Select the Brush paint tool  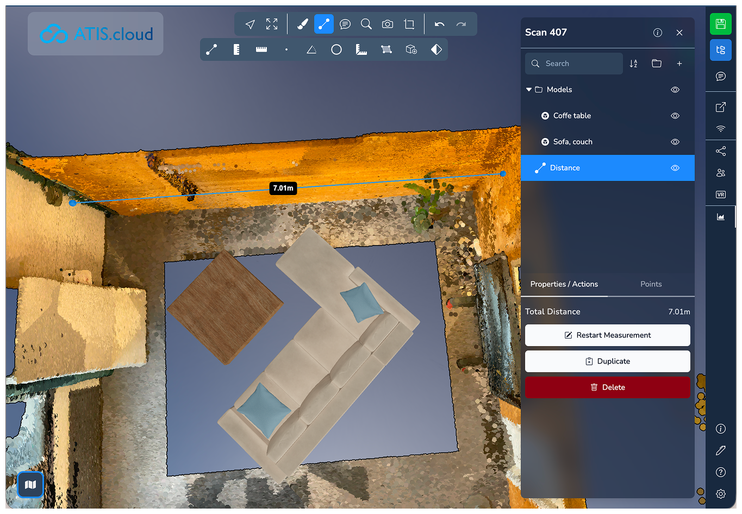pos(302,24)
